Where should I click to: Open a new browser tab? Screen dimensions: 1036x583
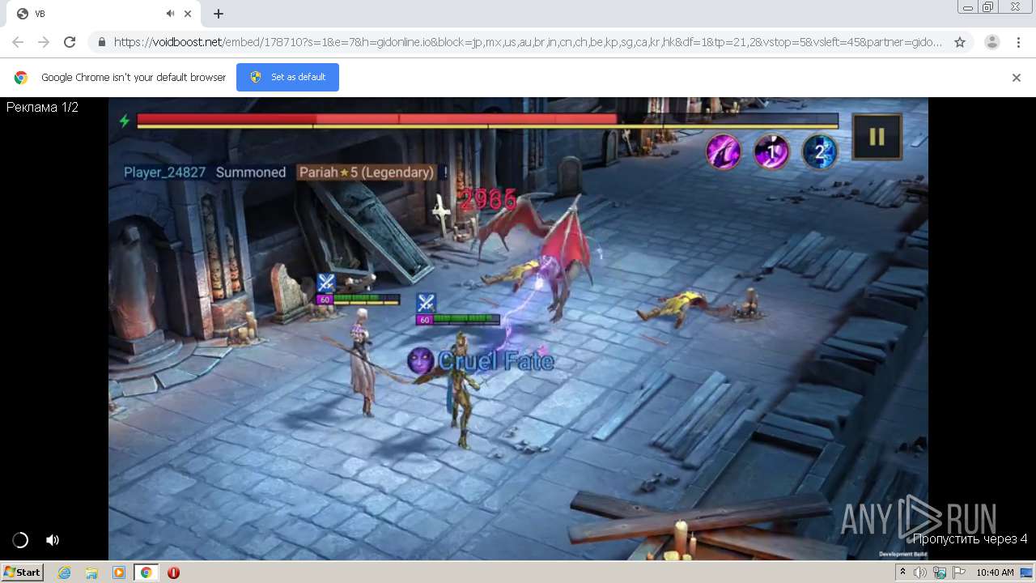[219, 14]
